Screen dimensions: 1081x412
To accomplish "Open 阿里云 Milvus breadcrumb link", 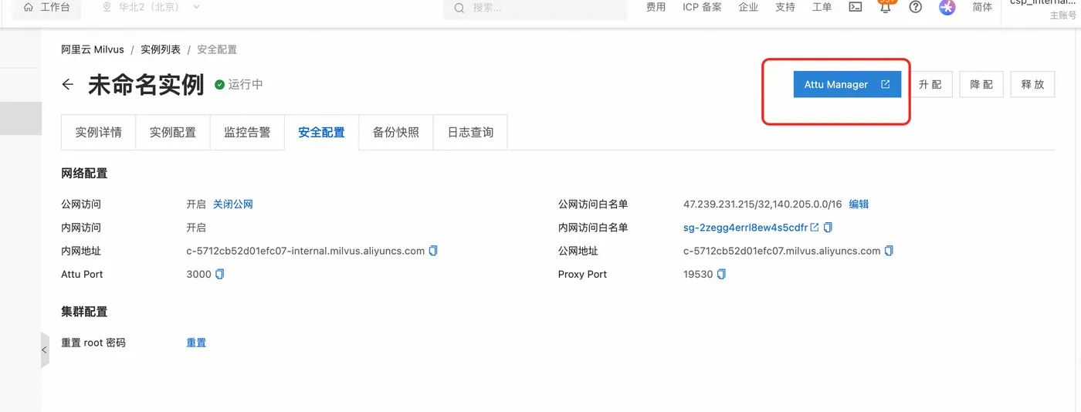I will coord(93,49).
